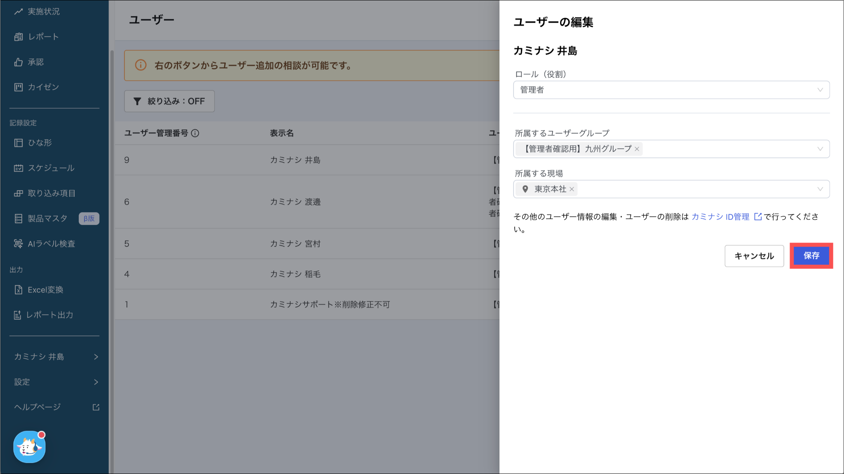Open the cow mascot chat support widget
844x474 pixels.
click(29, 447)
